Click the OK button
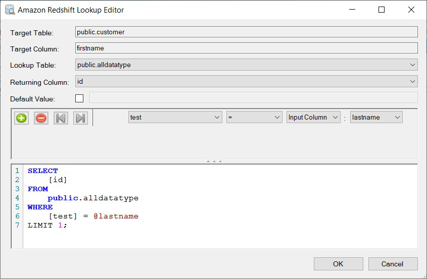 pyautogui.click(x=338, y=264)
